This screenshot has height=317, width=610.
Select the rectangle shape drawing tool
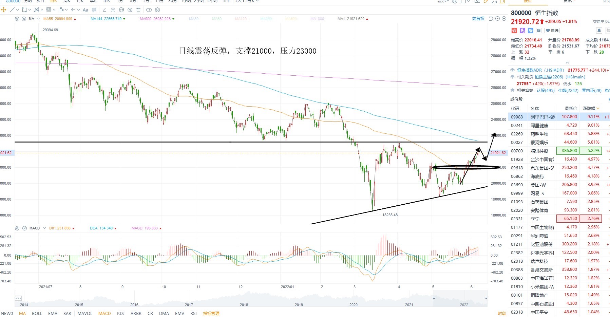coord(24,10)
